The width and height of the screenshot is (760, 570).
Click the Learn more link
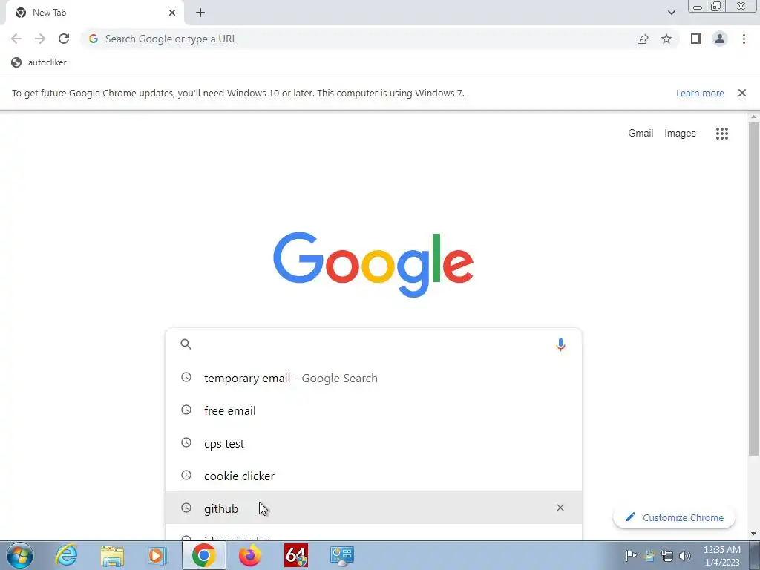pyautogui.click(x=700, y=93)
